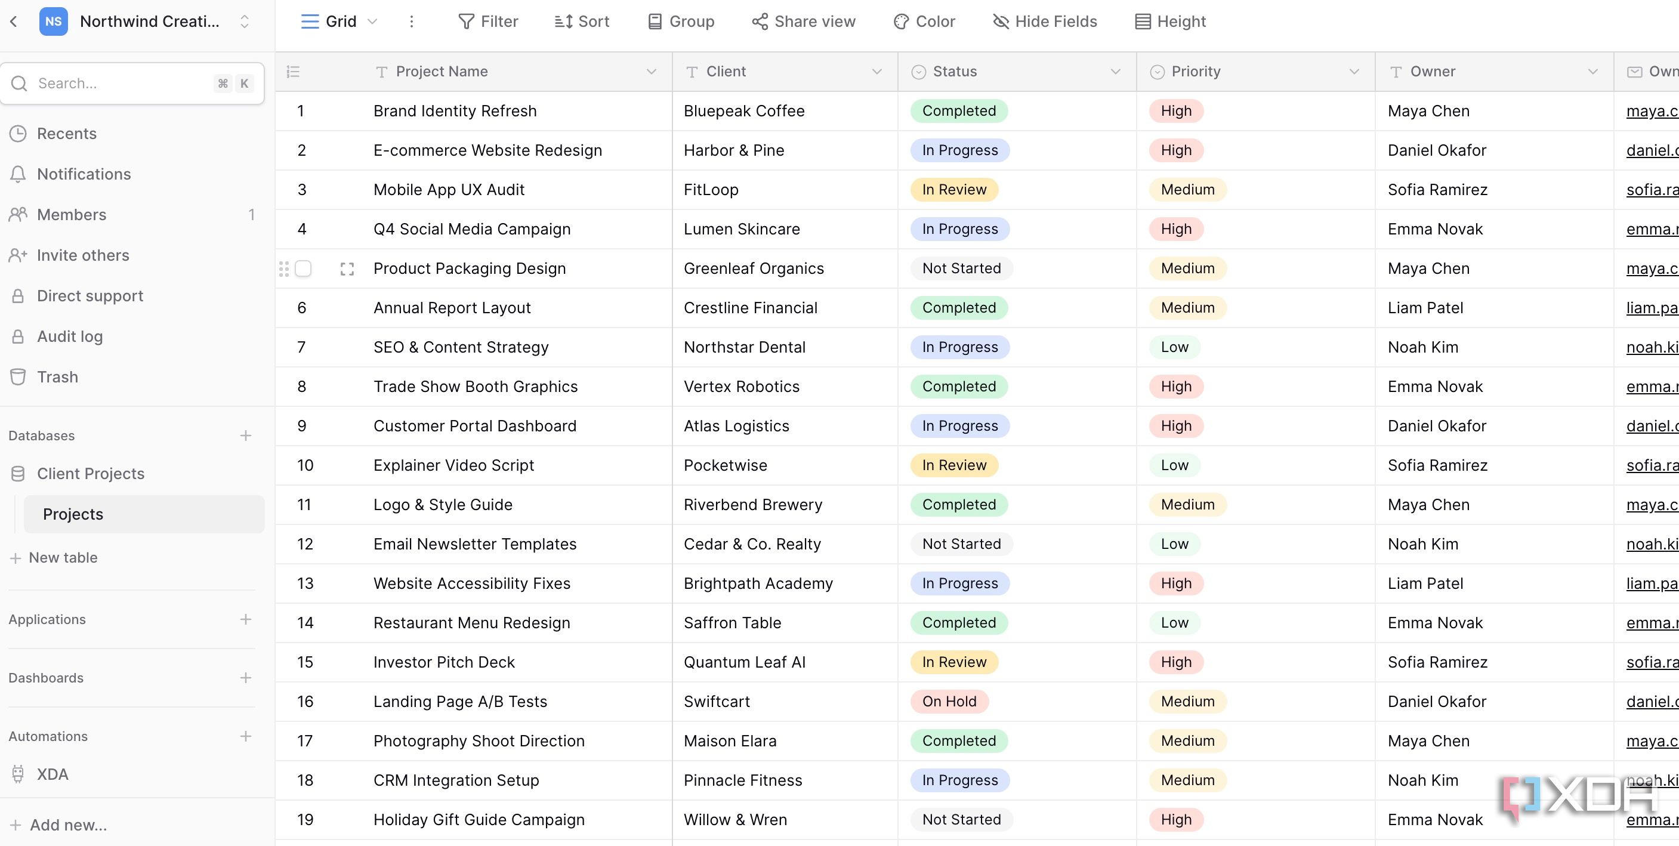The height and width of the screenshot is (846, 1679).
Task: Click the row number column header icon
Action: 294,72
